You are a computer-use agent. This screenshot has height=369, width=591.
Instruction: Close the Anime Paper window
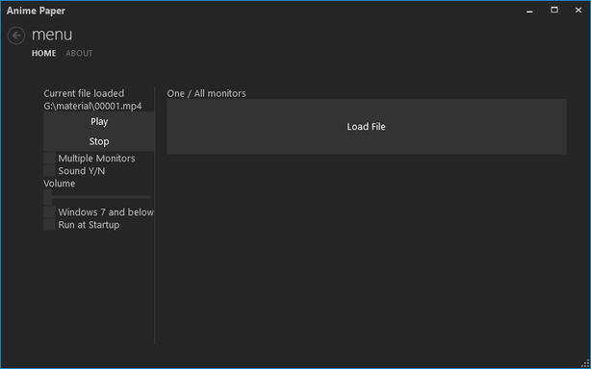pos(578,11)
